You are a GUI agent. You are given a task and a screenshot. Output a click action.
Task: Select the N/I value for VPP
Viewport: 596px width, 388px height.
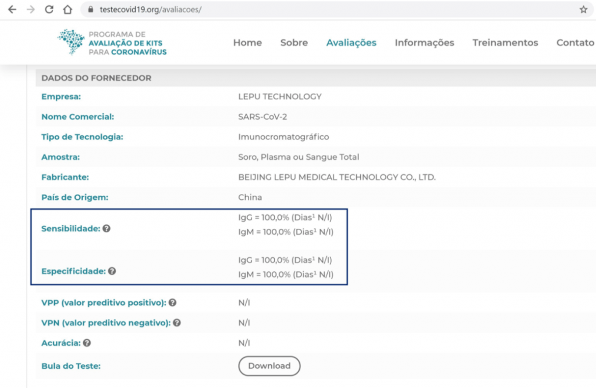(x=244, y=302)
